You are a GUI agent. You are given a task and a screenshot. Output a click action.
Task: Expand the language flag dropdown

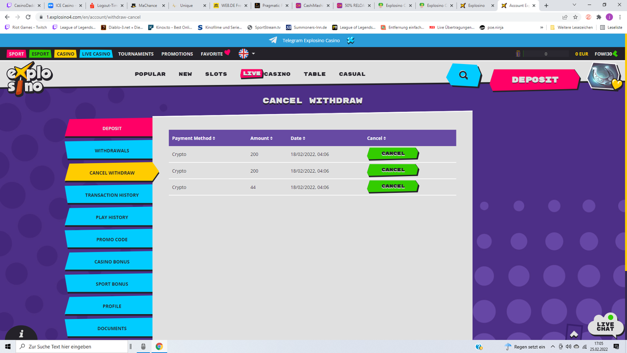coord(247,54)
